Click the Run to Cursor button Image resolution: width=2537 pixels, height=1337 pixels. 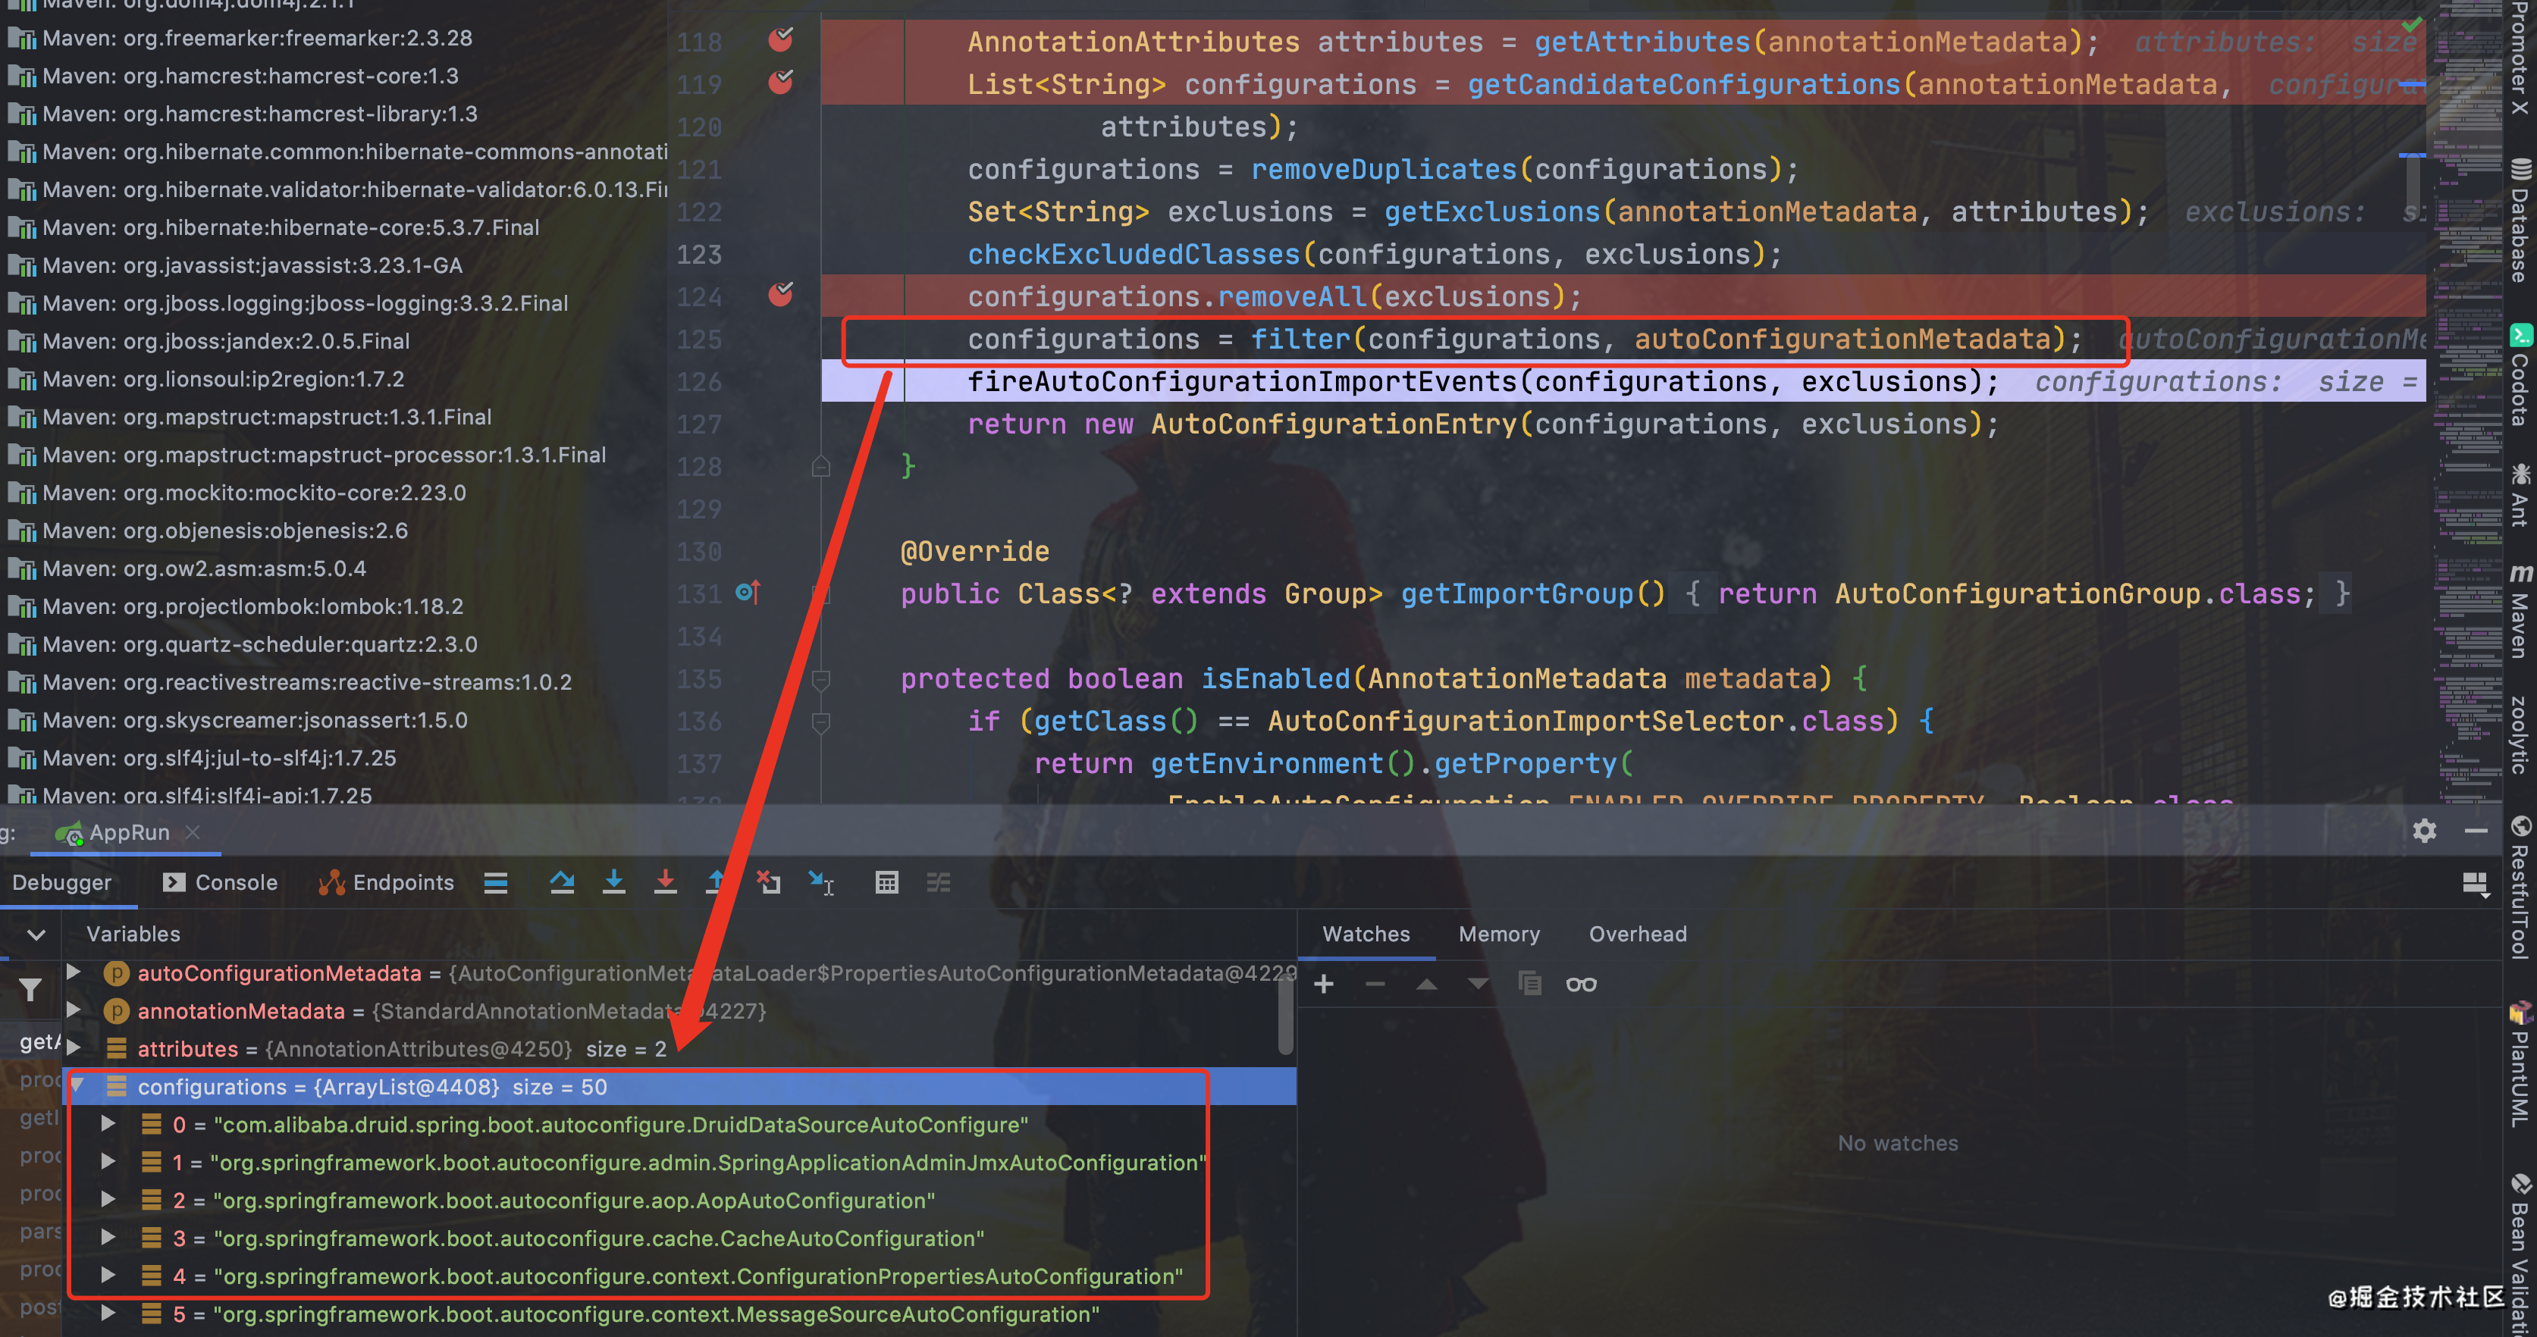(820, 882)
